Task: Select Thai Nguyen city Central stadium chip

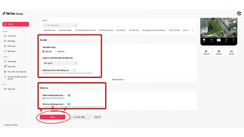Action: pyautogui.click(x=154, y=30)
